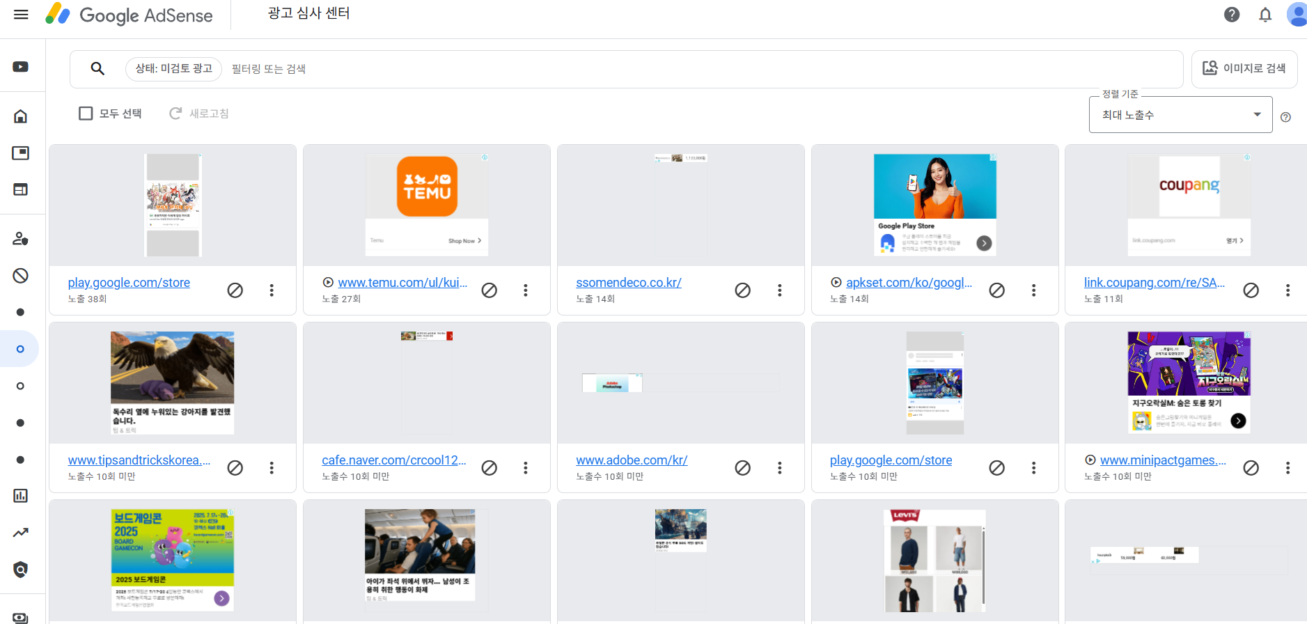This screenshot has height=624, width=1307.
Task: Open the www.temu.com/ul/kui... link
Action: pos(402,283)
